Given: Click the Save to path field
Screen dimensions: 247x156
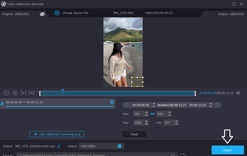Looking at the screenshot, I should click(x=91, y=154).
